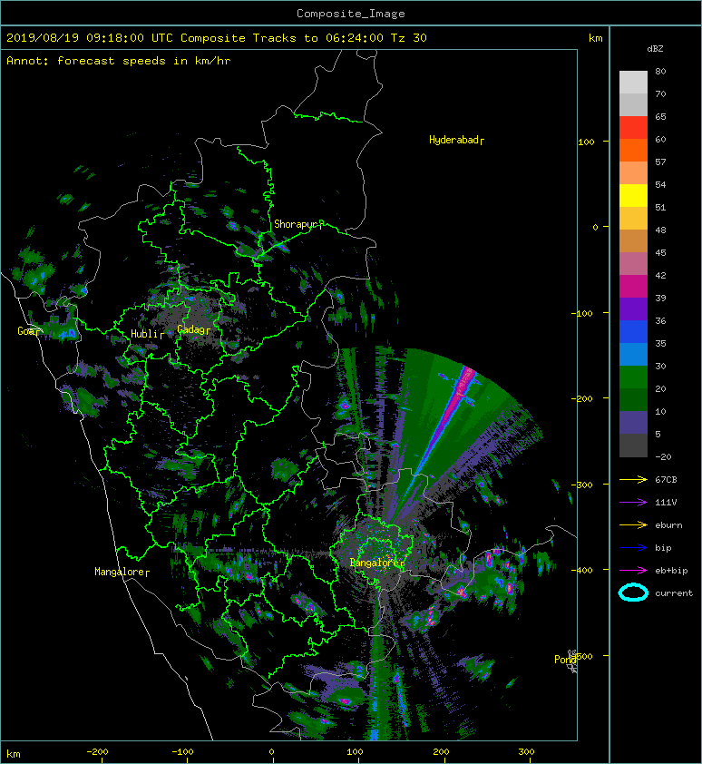
Task: Click the dBZ legend heading
Action: point(655,49)
